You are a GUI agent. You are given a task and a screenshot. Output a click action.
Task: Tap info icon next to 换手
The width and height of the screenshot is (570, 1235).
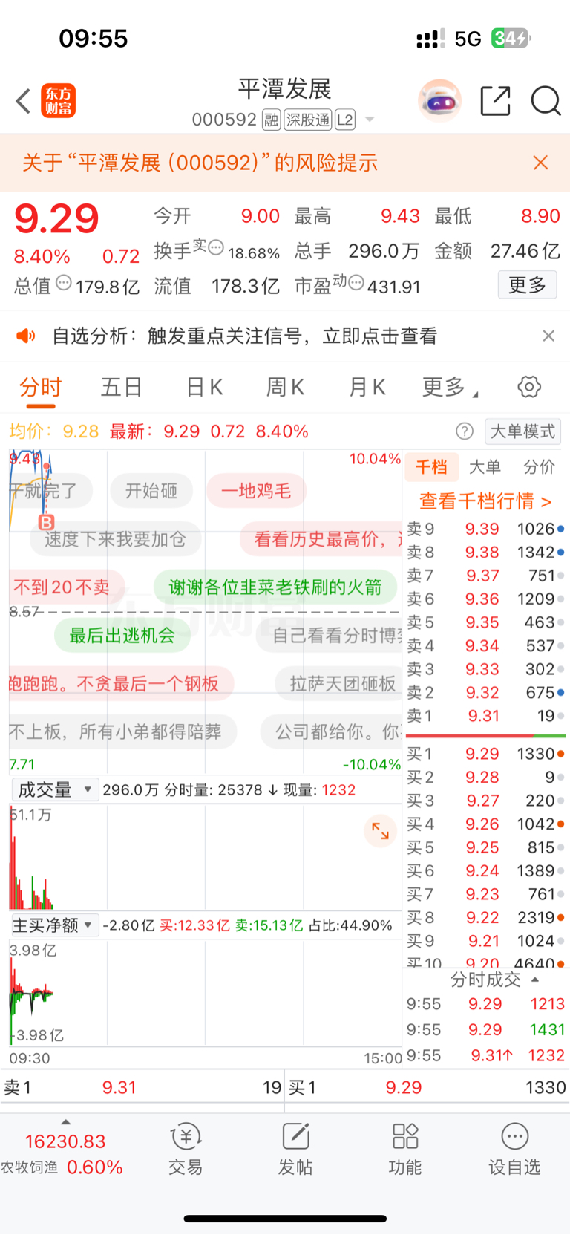pyautogui.click(x=215, y=248)
